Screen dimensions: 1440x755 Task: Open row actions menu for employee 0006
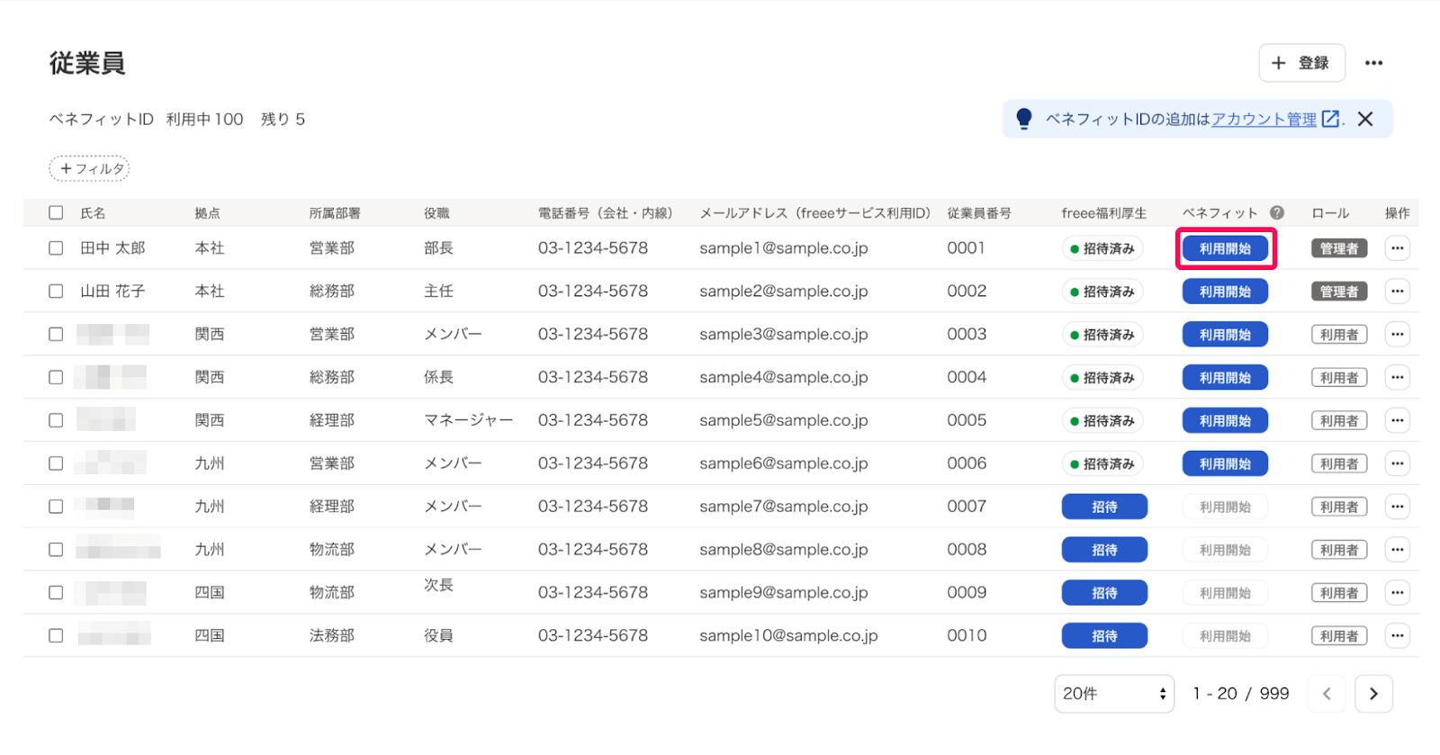(x=1397, y=464)
